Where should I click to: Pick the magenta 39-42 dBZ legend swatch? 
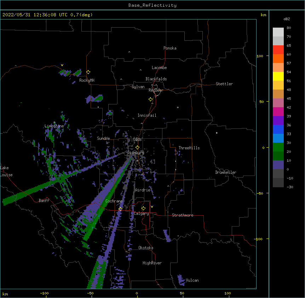[278, 112]
